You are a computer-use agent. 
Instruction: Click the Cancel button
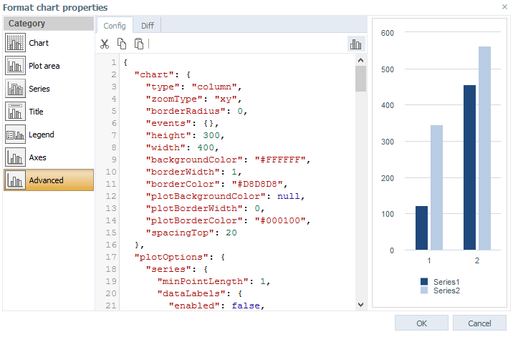pyautogui.click(x=479, y=323)
